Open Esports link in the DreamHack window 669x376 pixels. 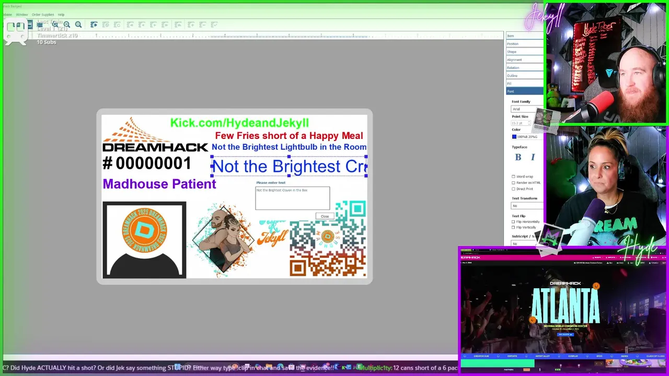coord(512,356)
